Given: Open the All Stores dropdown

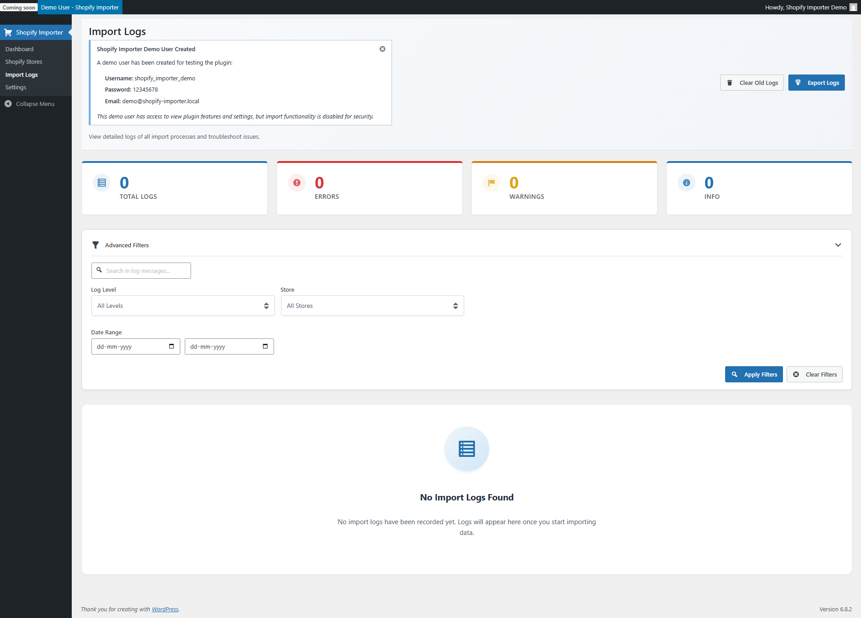Looking at the screenshot, I should click(372, 305).
